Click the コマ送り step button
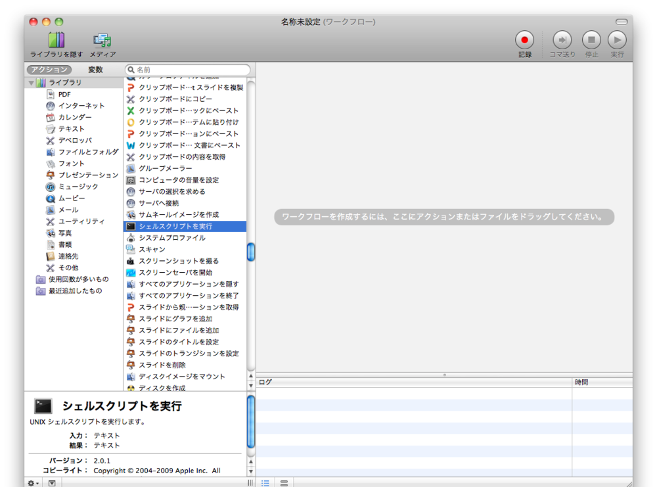657x487 pixels. pos(562,40)
